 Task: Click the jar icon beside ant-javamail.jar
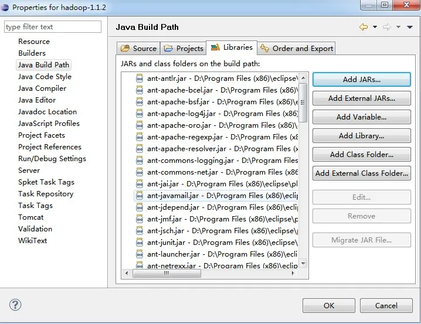[140, 196]
